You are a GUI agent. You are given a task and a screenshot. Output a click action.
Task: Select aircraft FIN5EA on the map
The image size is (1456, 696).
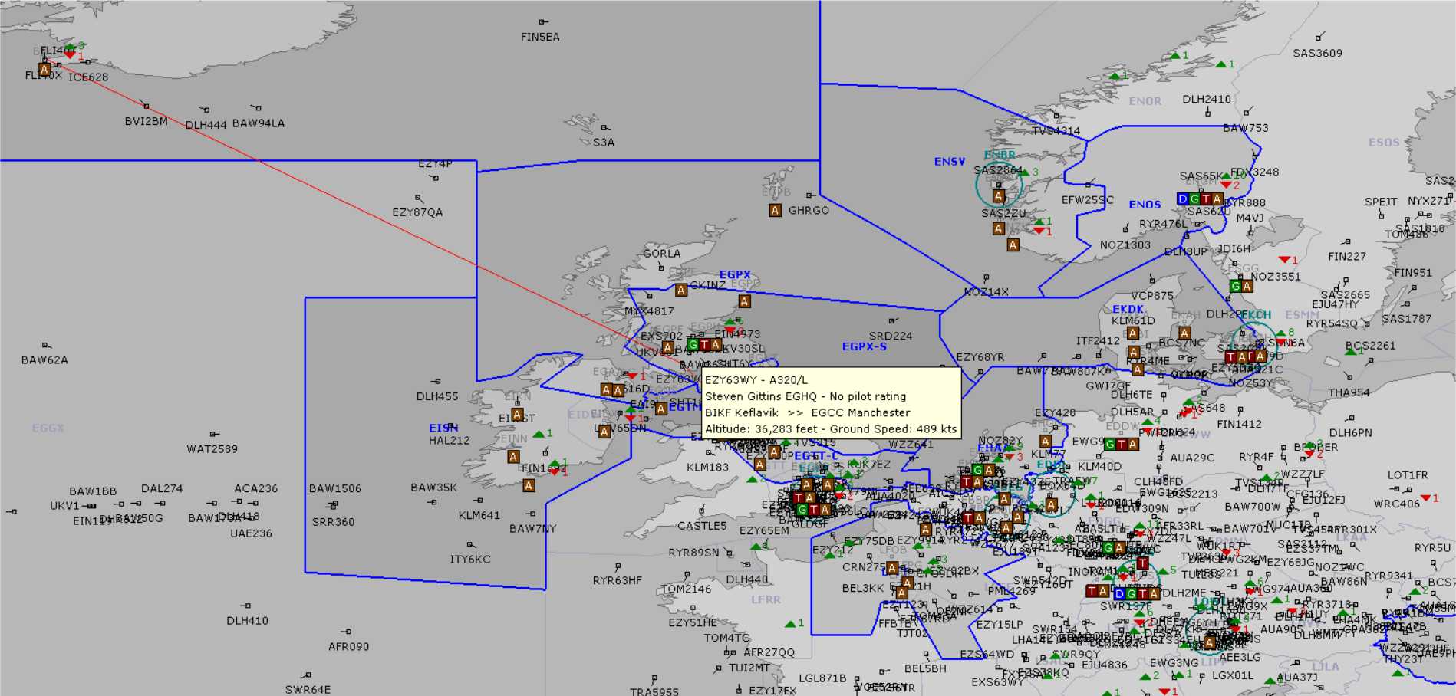coord(540,37)
